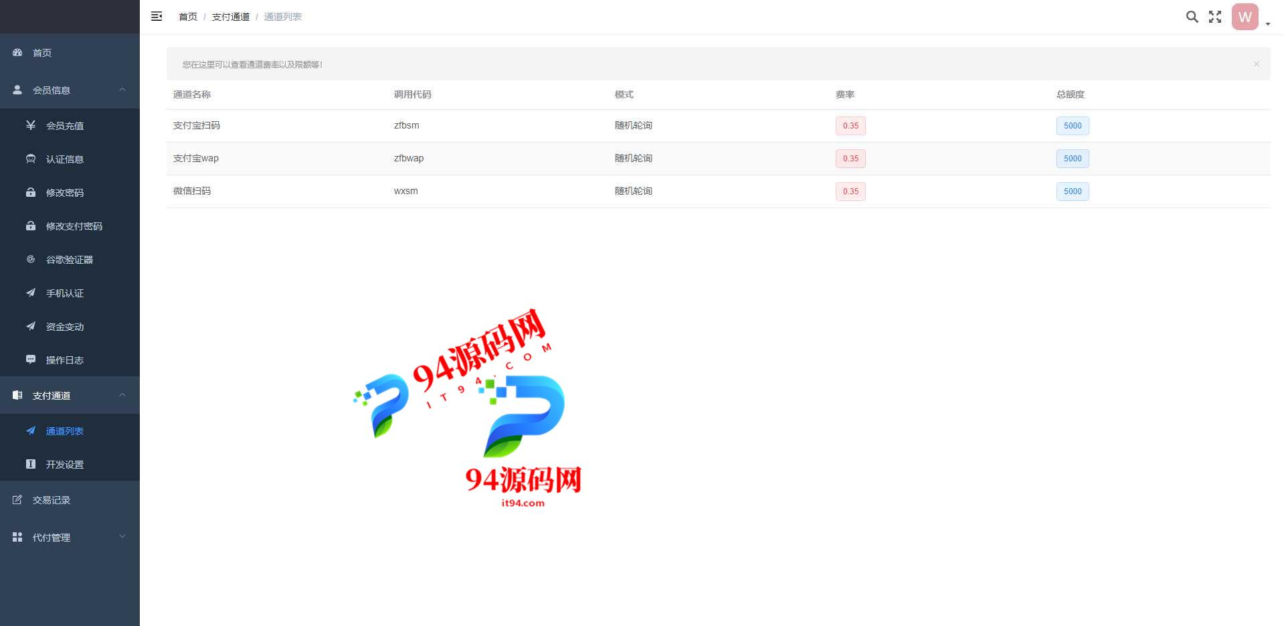Screen dimensions: 1284x626
Task: Click the 通道名称 column header
Action: click(192, 94)
